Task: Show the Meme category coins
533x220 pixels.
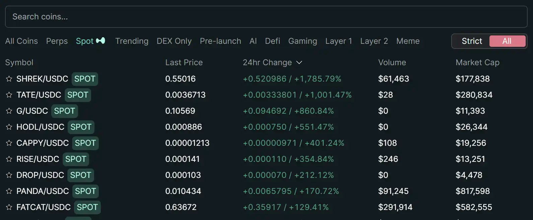Action: pos(408,41)
